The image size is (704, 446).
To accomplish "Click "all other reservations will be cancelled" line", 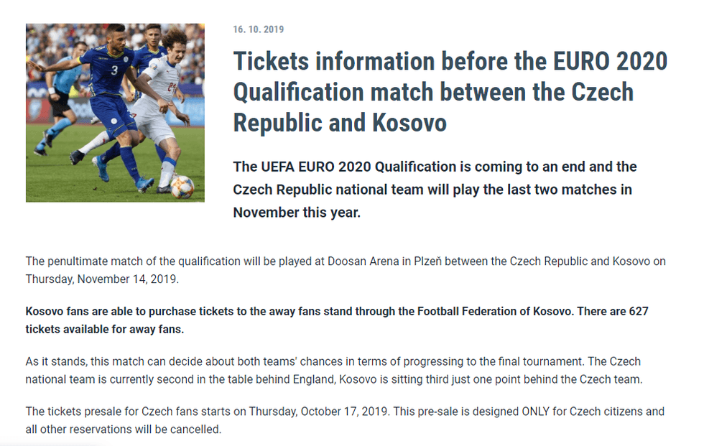I will [x=124, y=429].
